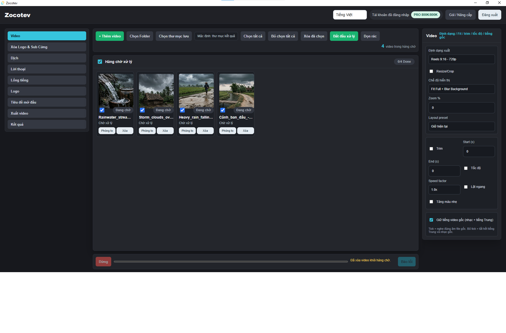Click the Chọn Folder button
Viewport: 506px width, 333px height.
[140, 36]
